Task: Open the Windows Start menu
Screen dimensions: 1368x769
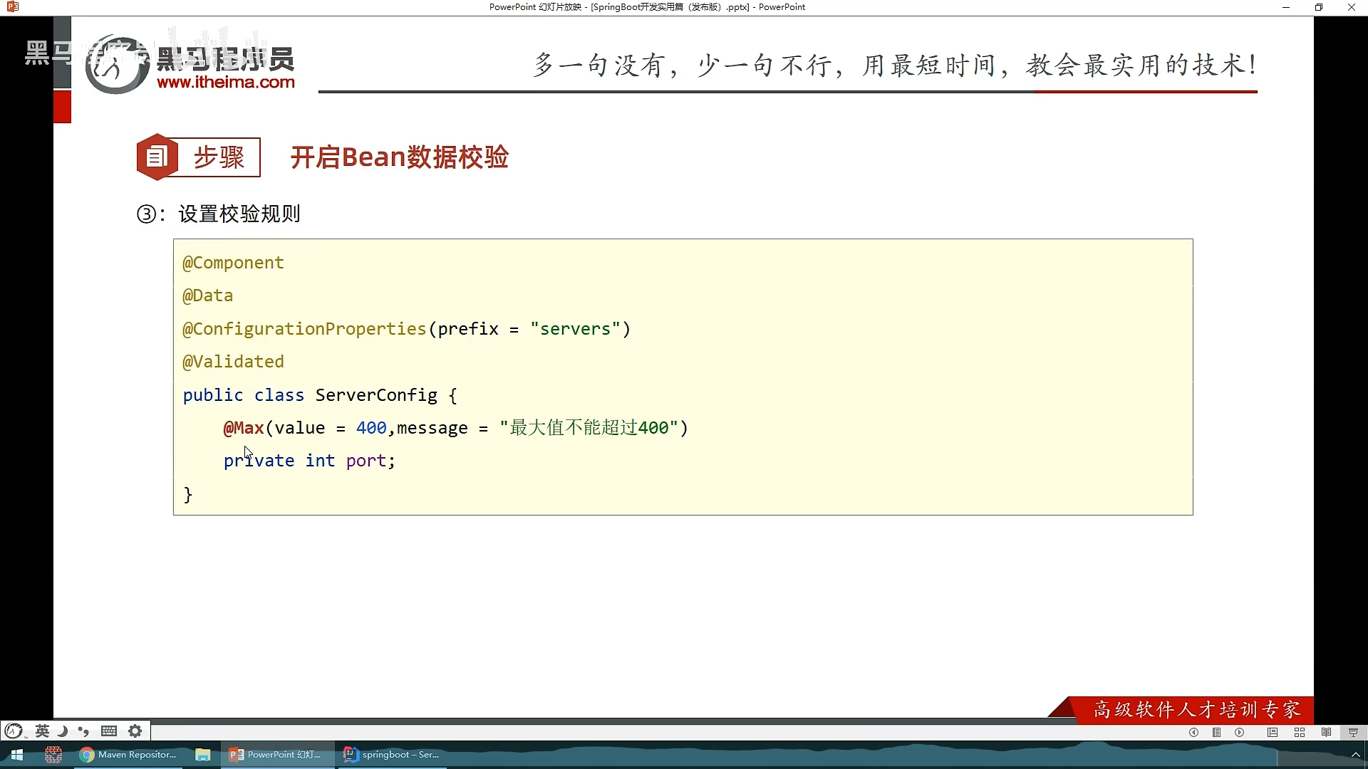Action: (x=17, y=755)
